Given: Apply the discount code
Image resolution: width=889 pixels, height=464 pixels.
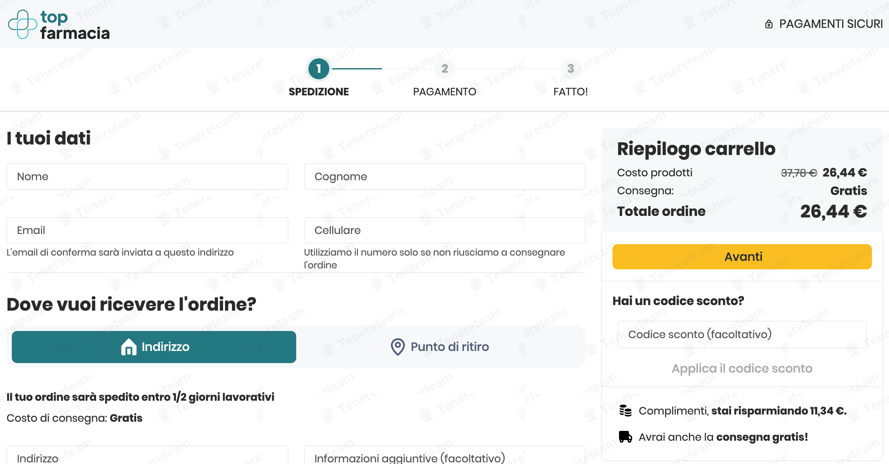Looking at the screenshot, I should point(742,369).
